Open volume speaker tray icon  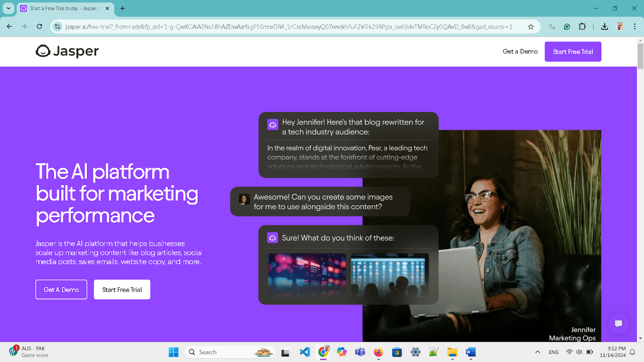tap(579, 352)
